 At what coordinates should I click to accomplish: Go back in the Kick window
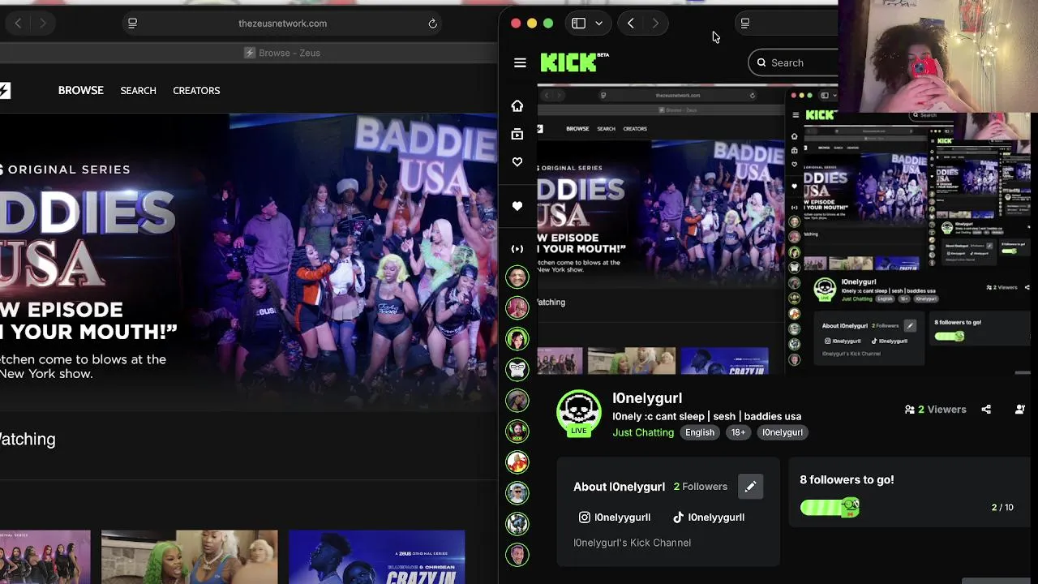[x=631, y=24]
